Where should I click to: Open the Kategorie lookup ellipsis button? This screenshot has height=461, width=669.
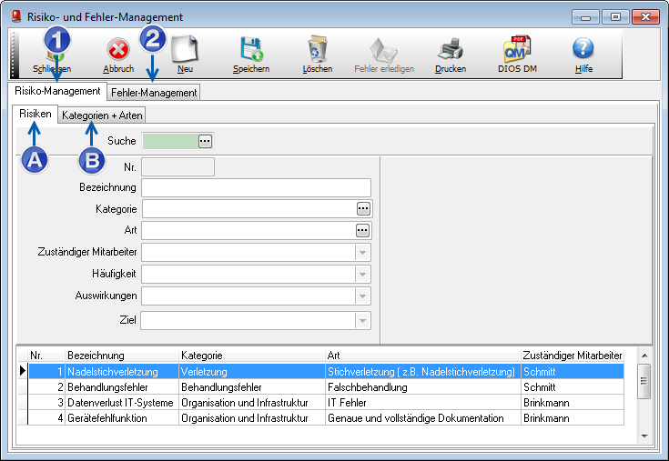click(x=363, y=209)
